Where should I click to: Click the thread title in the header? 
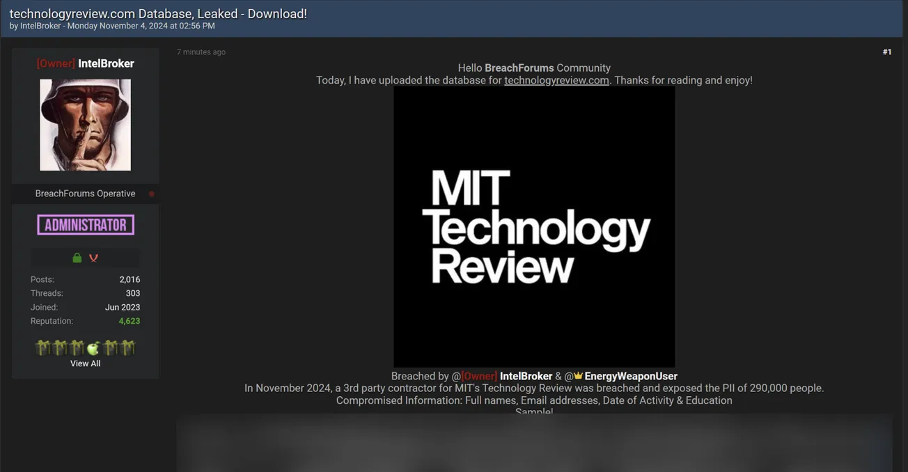tap(158, 14)
